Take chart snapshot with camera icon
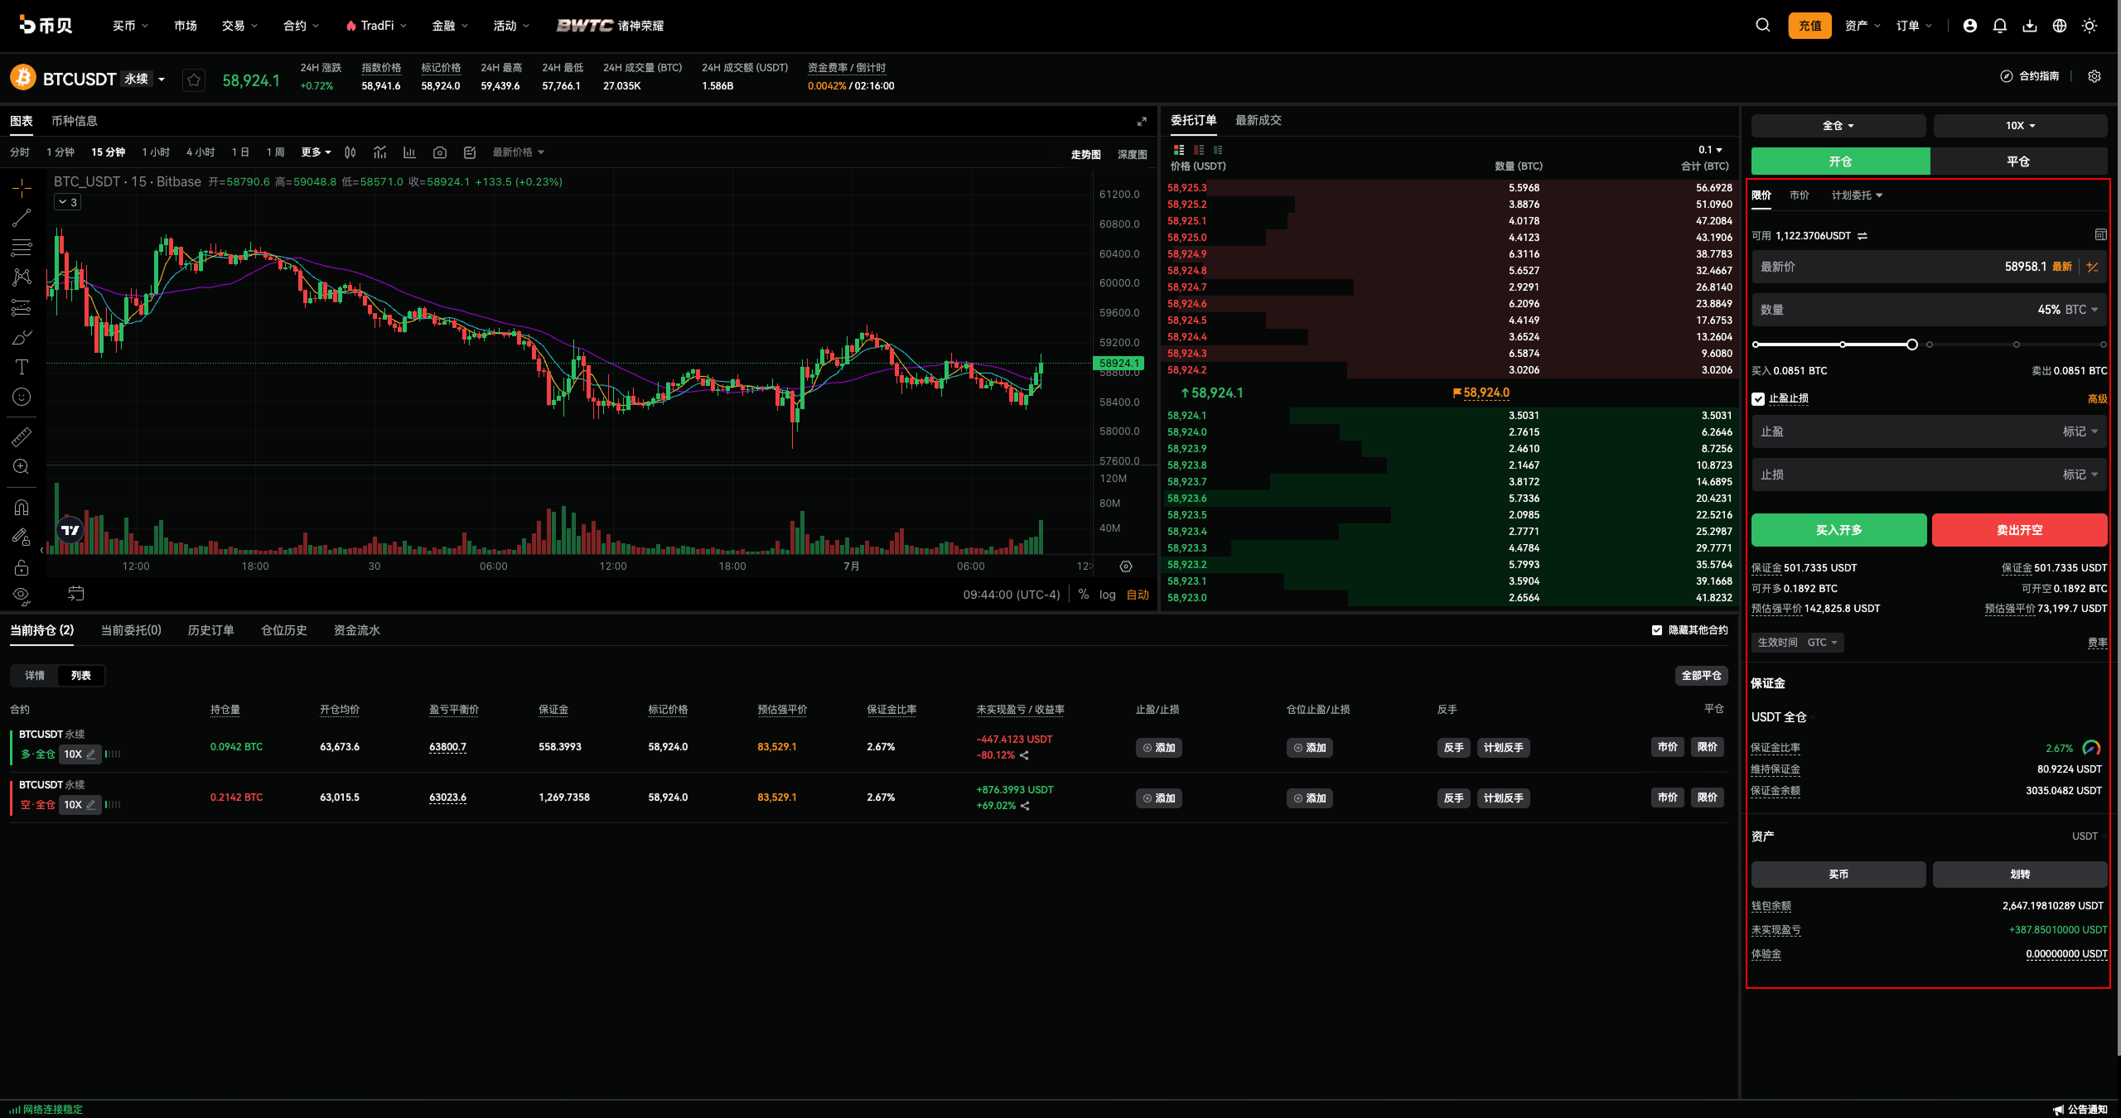 [x=440, y=152]
